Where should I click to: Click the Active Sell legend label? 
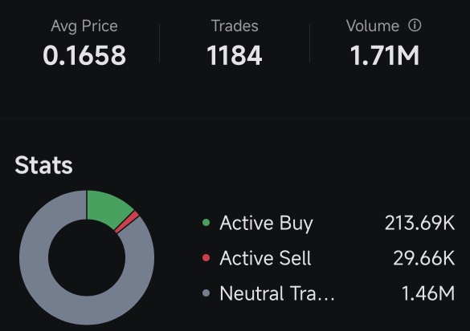coord(265,258)
